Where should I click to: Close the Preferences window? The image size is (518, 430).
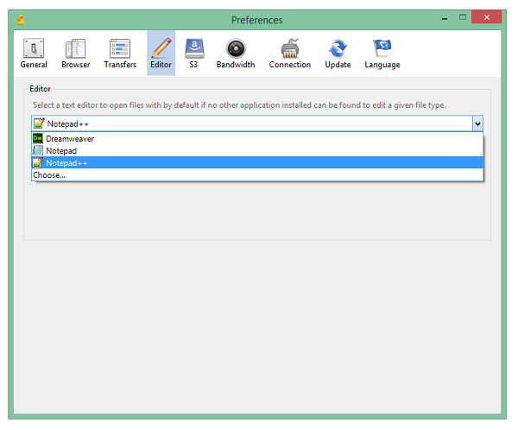(x=487, y=17)
